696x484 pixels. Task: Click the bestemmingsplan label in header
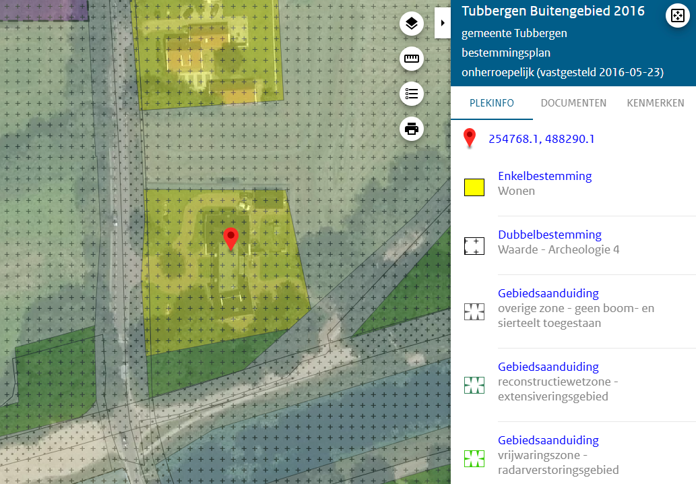tap(506, 53)
